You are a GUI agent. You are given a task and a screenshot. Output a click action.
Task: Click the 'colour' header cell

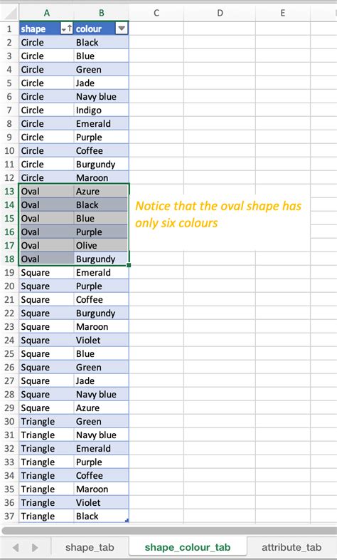[102, 29]
